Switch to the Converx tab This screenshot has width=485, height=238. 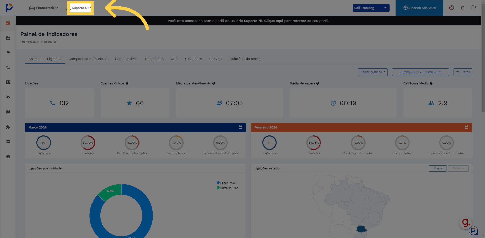216,59
